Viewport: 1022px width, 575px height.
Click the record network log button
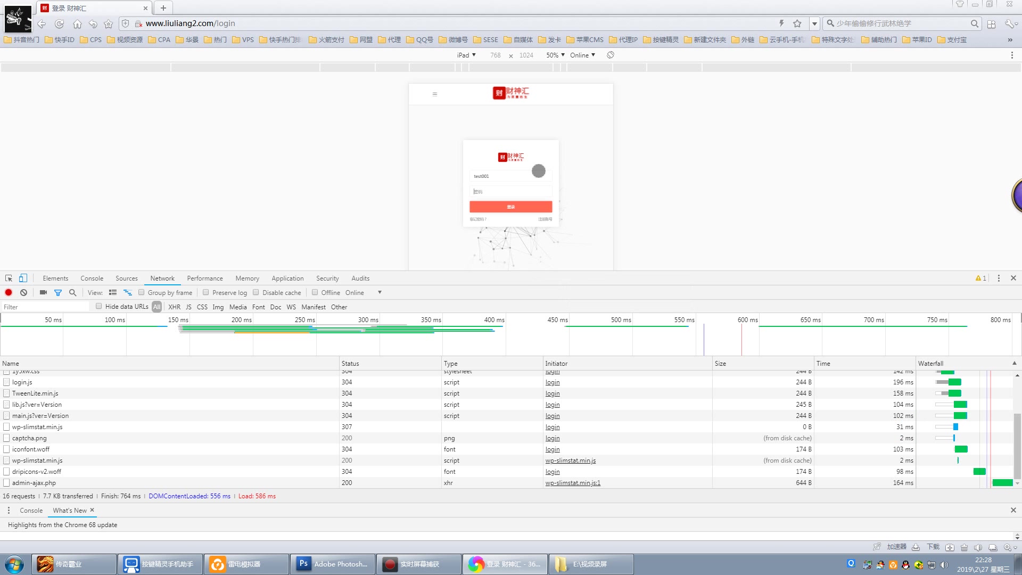[9, 292]
